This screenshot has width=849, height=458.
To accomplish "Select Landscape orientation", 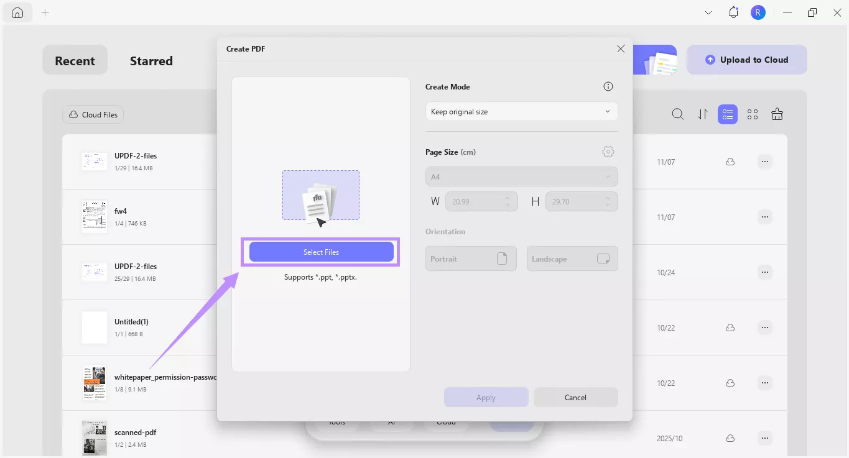I will point(572,259).
